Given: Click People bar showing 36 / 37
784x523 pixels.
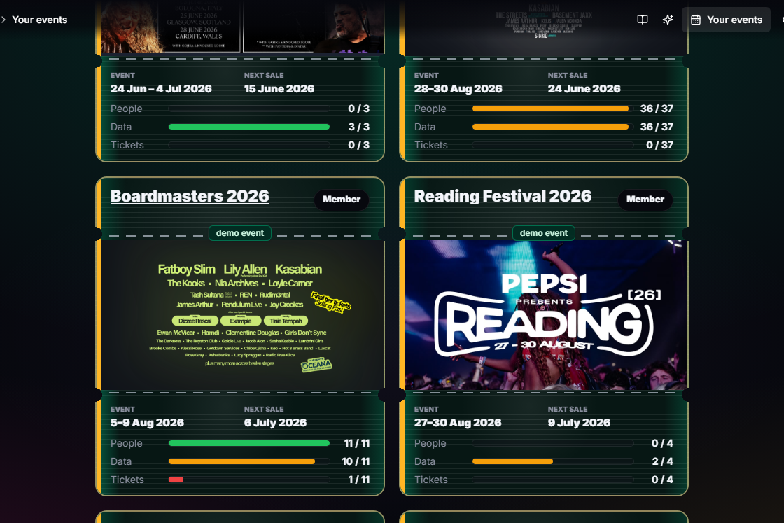Looking at the screenshot, I should point(553,109).
